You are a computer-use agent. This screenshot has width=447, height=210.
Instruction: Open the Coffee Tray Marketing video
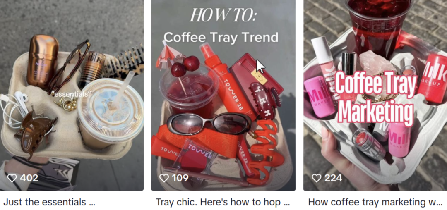click(x=375, y=95)
